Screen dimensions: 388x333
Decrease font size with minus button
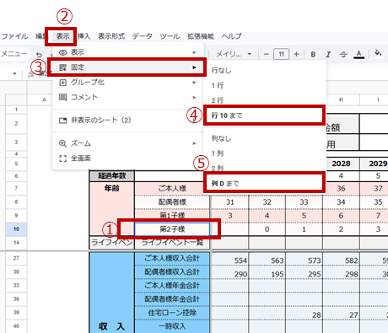click(x=267, y=54)
